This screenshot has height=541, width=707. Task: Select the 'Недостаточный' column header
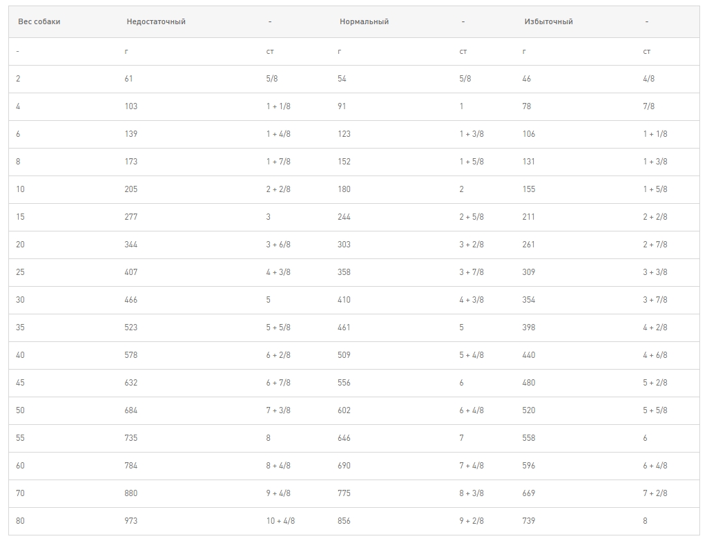[x=156, y=21]
